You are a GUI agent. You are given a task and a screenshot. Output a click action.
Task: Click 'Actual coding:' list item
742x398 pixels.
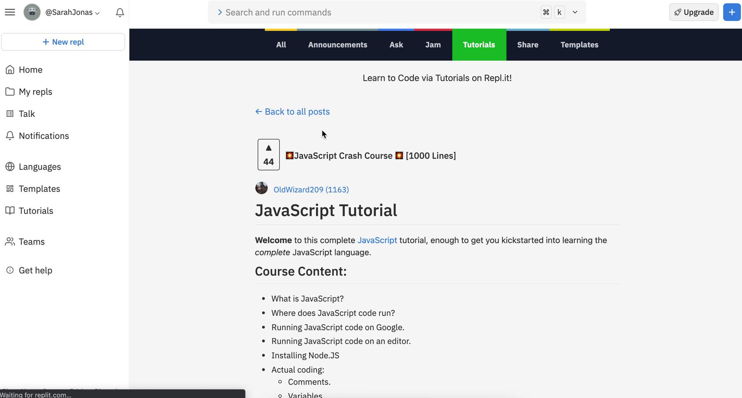pos(298,370)
